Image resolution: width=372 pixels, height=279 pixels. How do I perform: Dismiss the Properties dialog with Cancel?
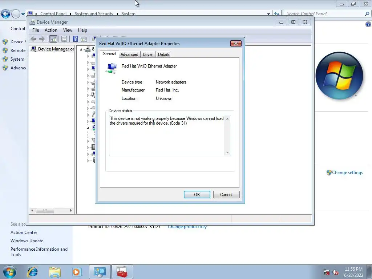click(x=226, y=195)
